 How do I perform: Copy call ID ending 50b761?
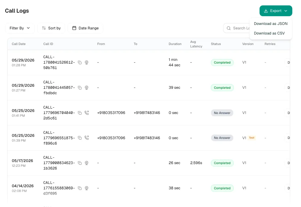pos(80,62)
